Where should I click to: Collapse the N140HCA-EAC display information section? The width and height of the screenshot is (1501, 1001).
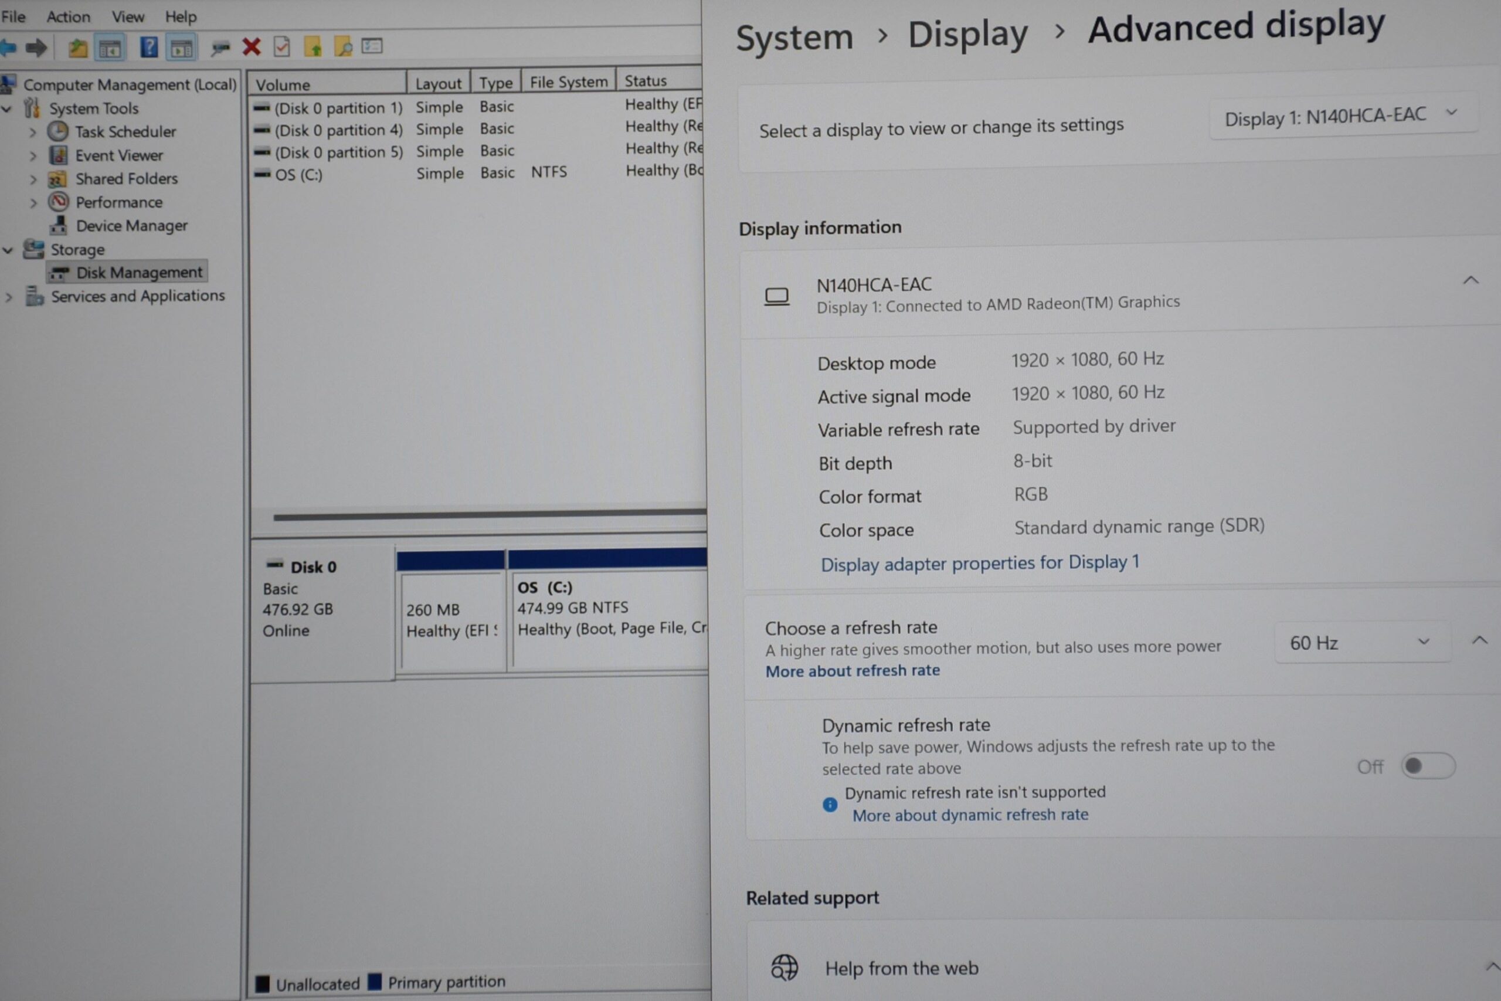pos(1471,280)
